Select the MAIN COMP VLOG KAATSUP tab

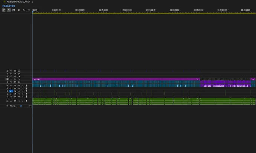click(18, 2)
